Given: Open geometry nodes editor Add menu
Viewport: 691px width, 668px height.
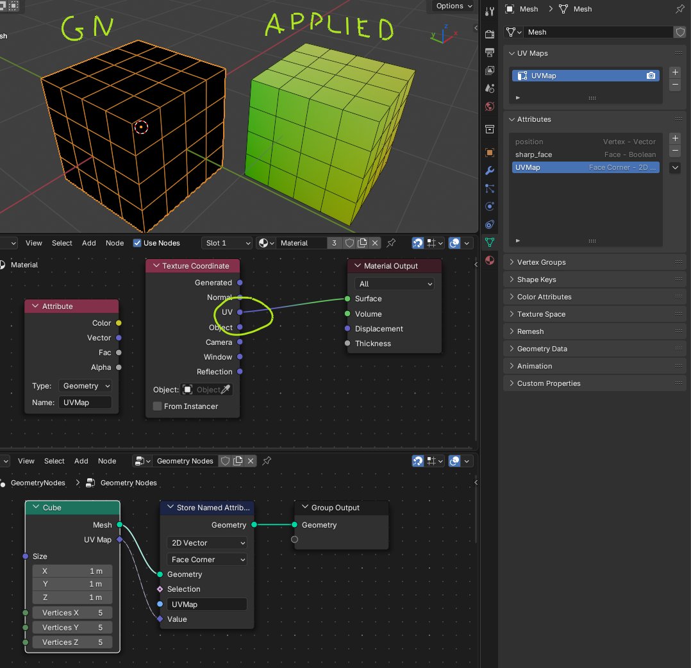Looking at the screenshot, I should tap(81, 461).
